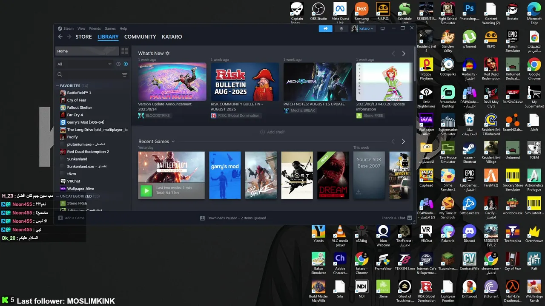545x306 pixels.
Task: Open Mecha BREAK patch notes news
Action: pos(318,82)
